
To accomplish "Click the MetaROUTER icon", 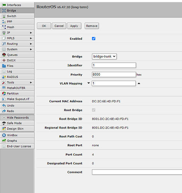I will point(4,88).
